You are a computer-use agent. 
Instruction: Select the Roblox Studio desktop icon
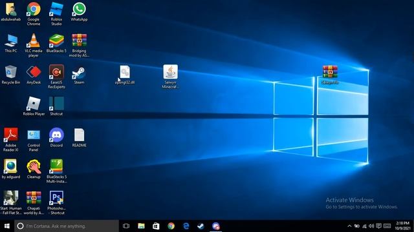[56, 9]
